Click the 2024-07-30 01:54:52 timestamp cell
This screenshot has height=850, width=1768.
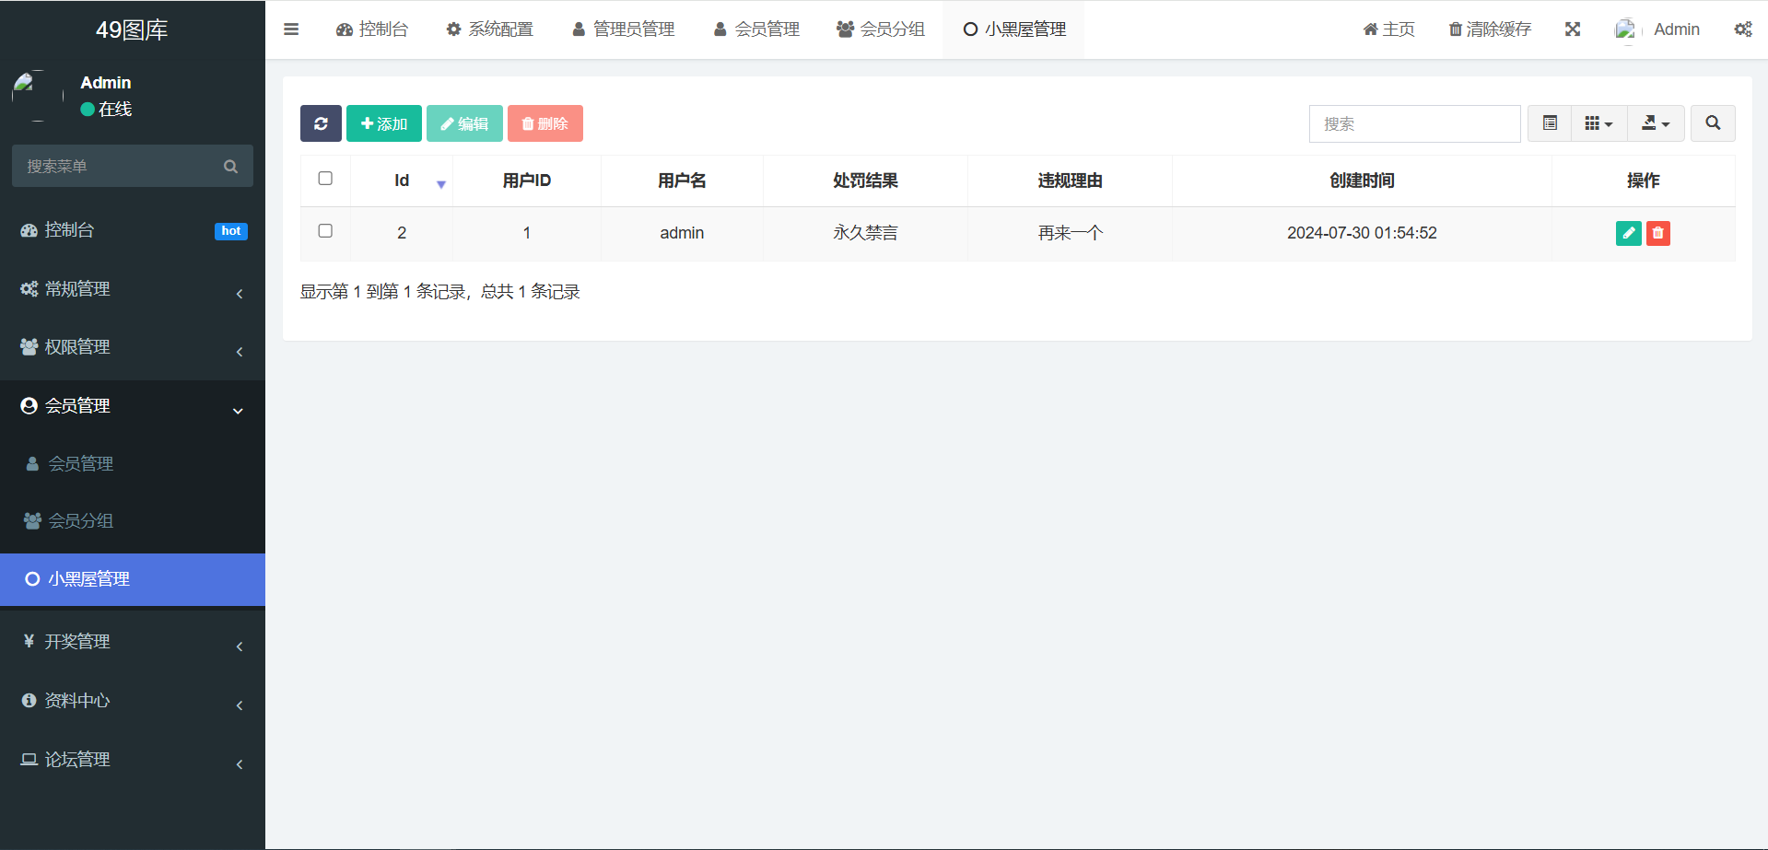click(x=1362, y=233)
